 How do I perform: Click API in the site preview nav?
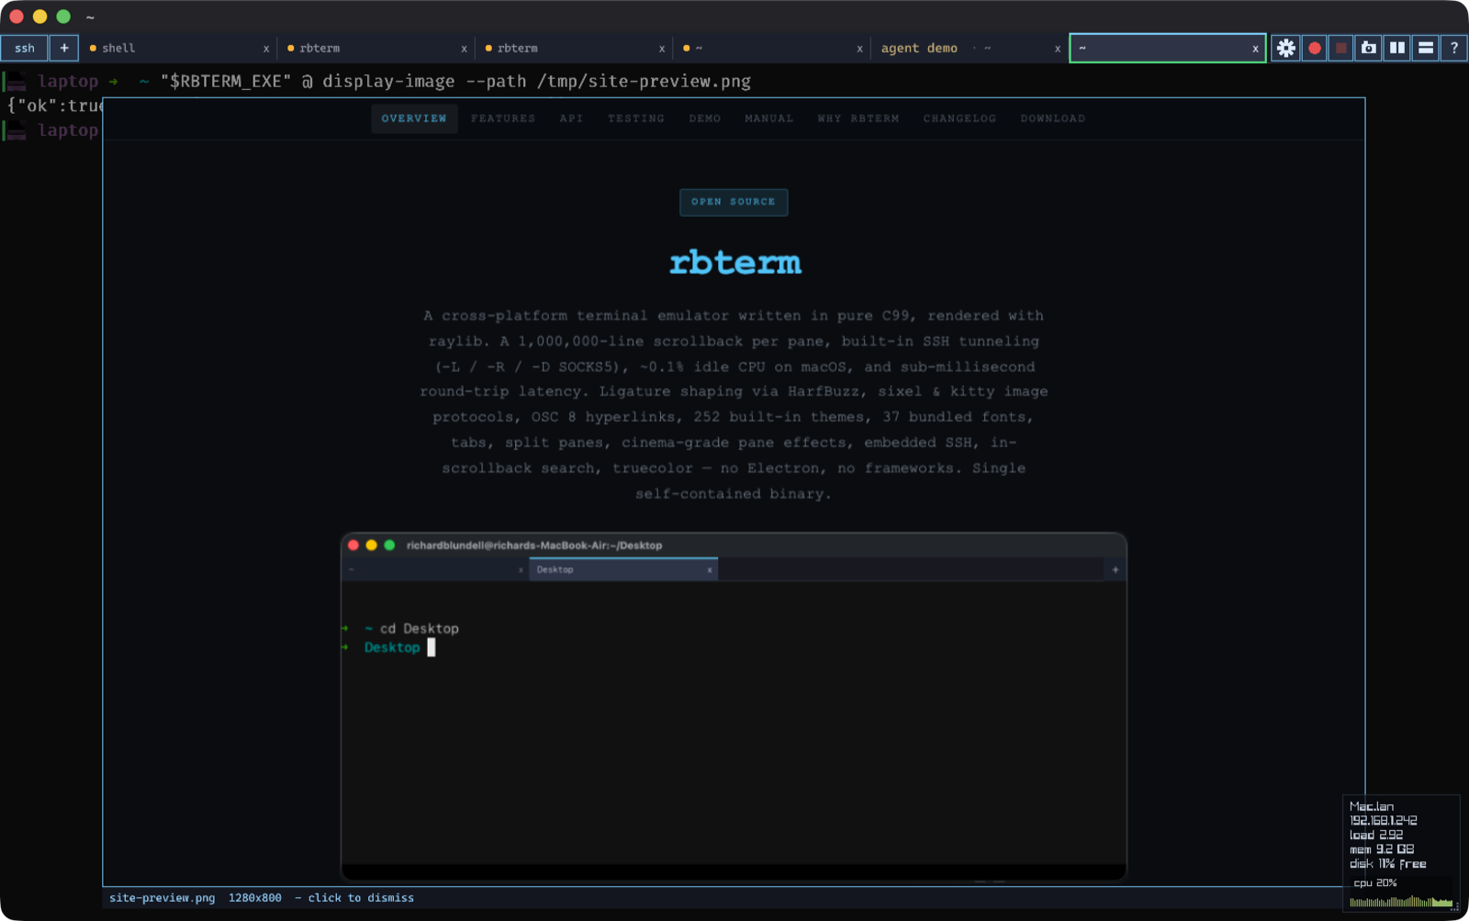571,118
